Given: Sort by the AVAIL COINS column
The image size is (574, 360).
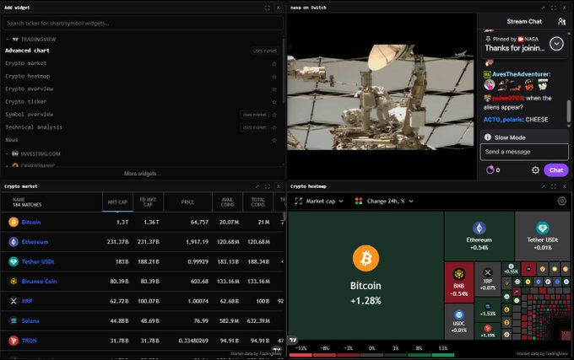Looking at the screenshot, I should pos(227,202).
